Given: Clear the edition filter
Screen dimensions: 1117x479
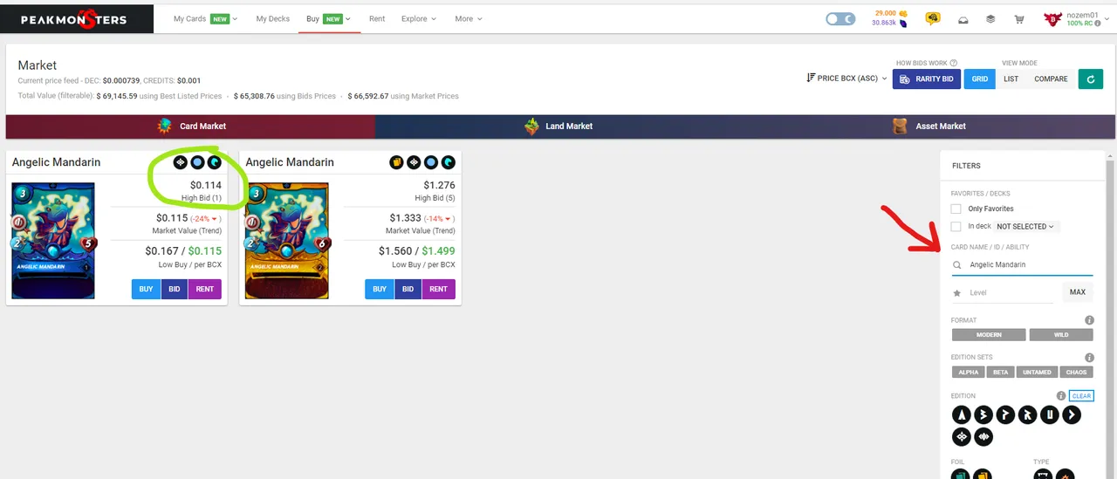Looking at the screenshot, I should (x=1081, y=396).
